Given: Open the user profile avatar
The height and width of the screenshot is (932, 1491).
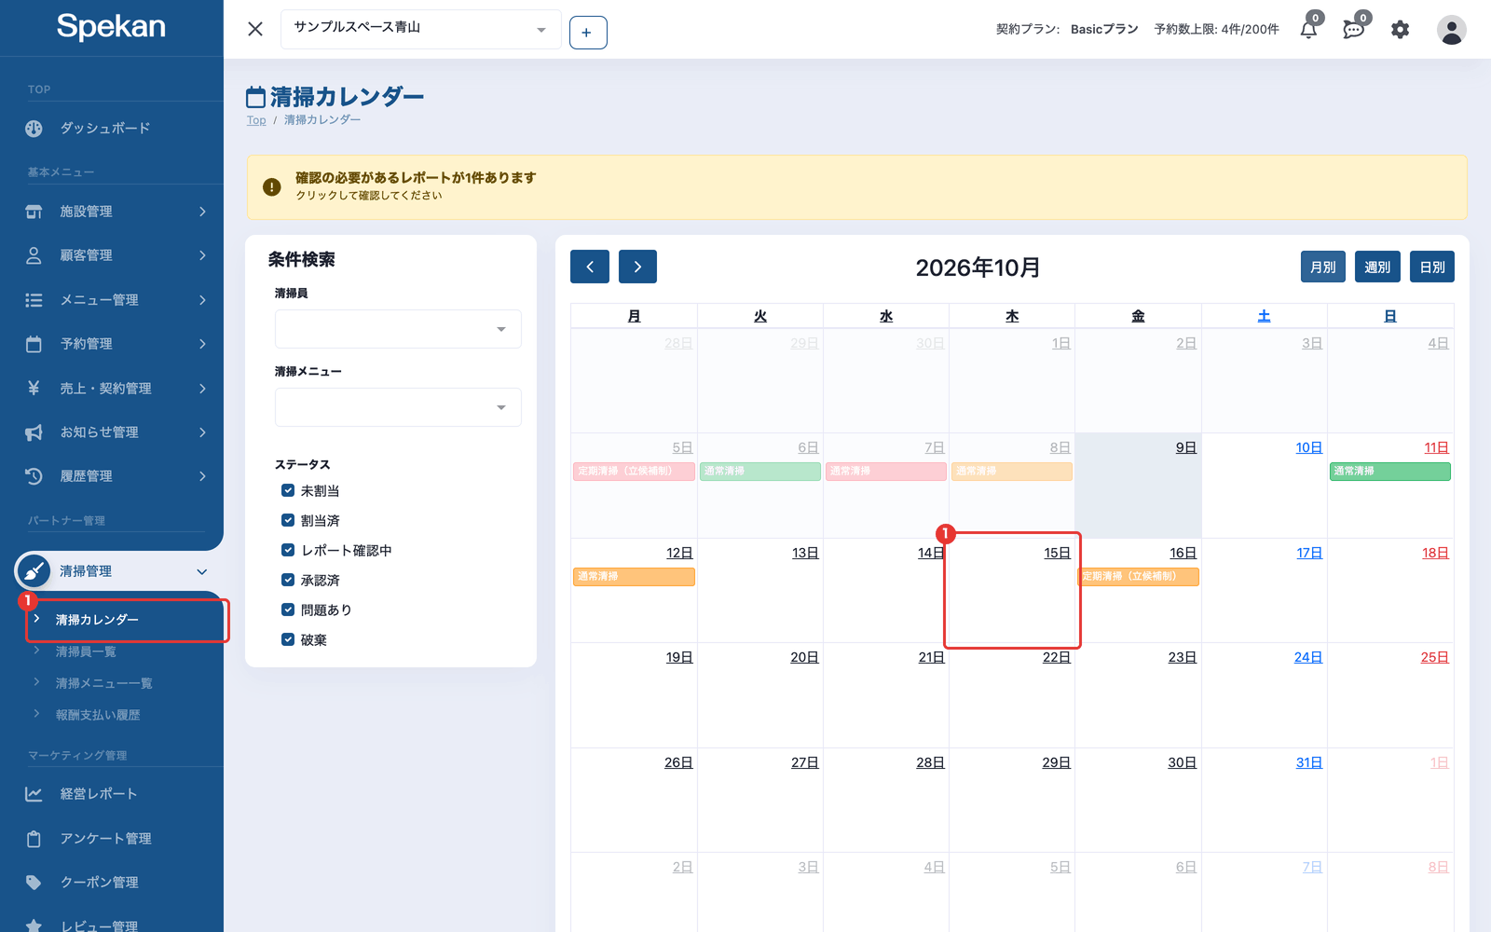Looking at the screenshot, I should pos(1451,30).
